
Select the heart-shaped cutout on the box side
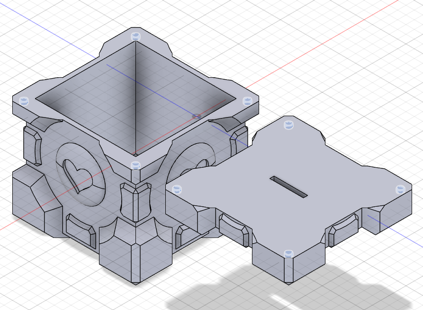78,176
